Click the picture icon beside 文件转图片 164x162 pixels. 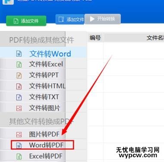pos(19,108)
